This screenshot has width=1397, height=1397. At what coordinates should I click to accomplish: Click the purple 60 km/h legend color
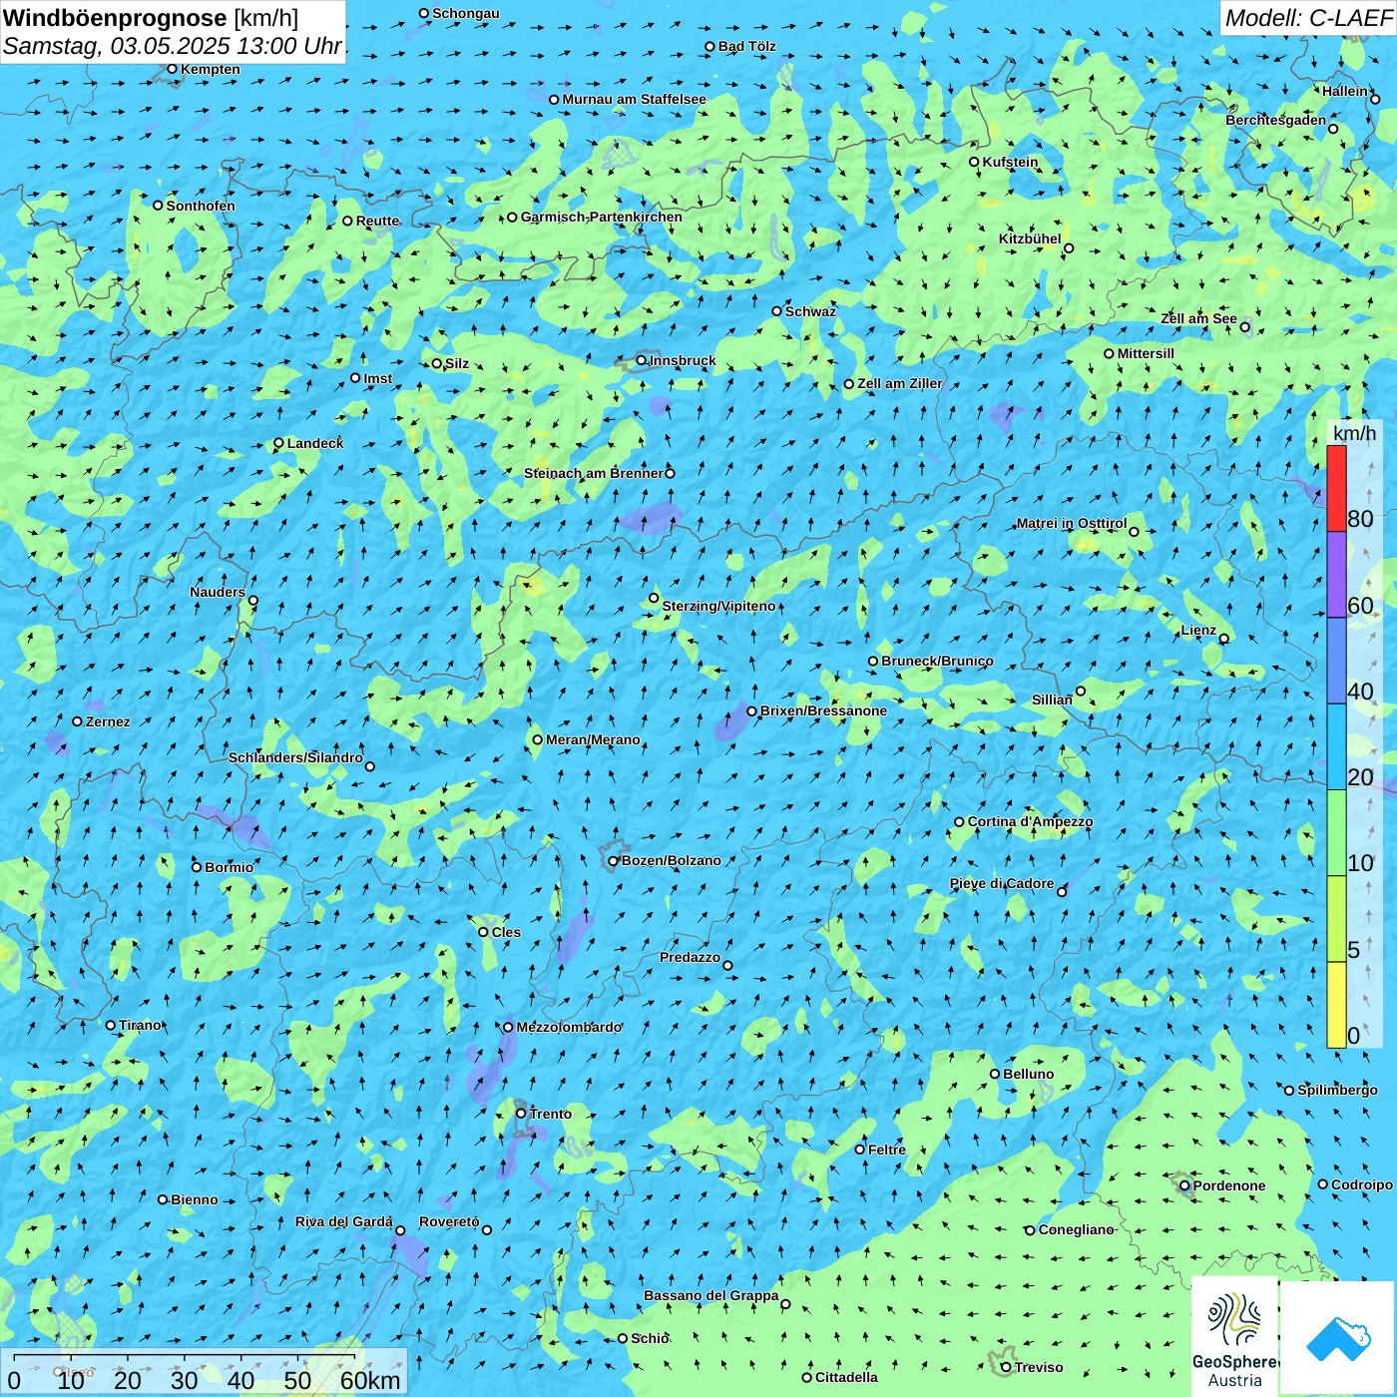(1336, 575)
